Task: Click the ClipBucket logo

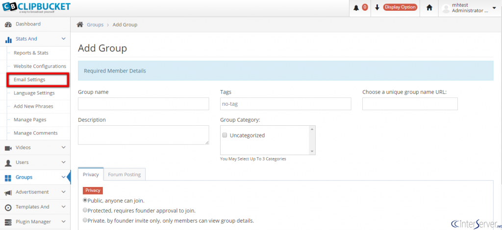Action: pyautogui.click(x=35, y=7)
